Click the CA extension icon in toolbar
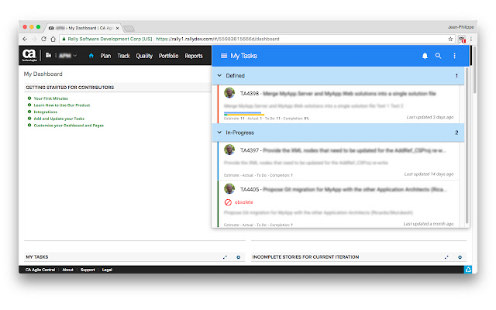This screenshot has height=310, width=496. click(462, 40)
